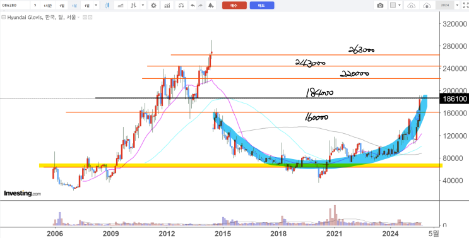Click the red 매수 buy button

pyautogui.click(x=234, y=6)
